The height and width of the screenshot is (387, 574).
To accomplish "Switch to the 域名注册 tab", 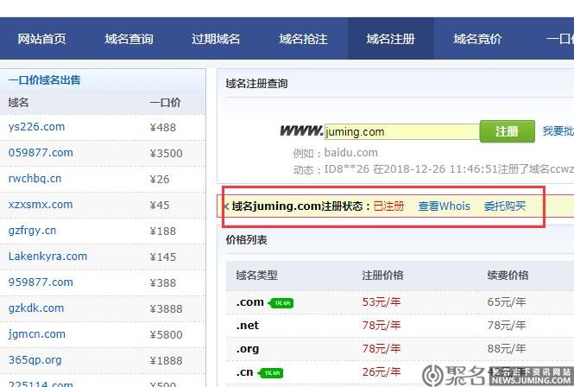I will click(391, 39).
